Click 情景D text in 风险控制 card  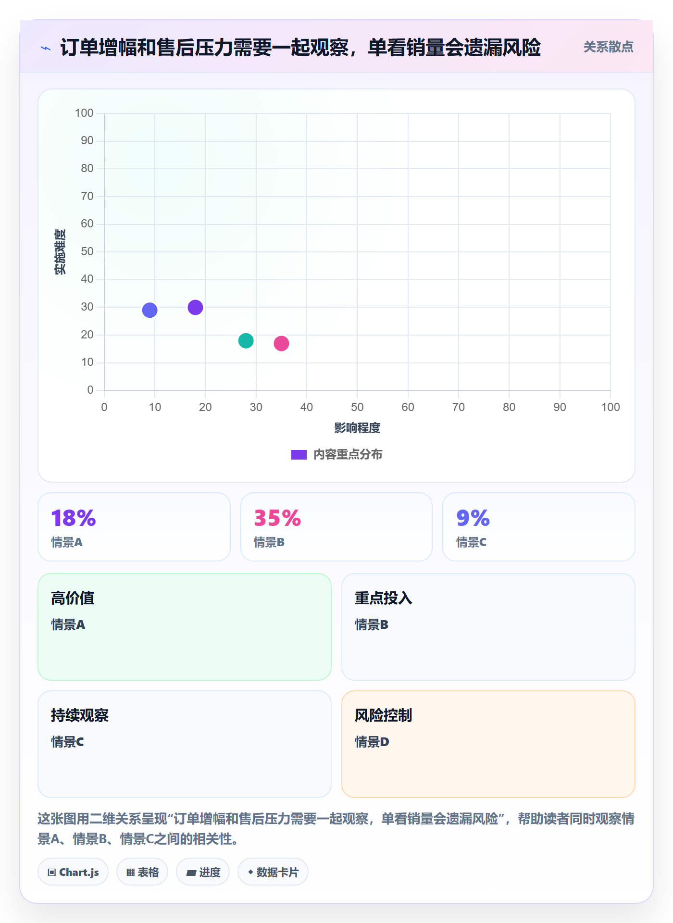(x=372, y=742)
